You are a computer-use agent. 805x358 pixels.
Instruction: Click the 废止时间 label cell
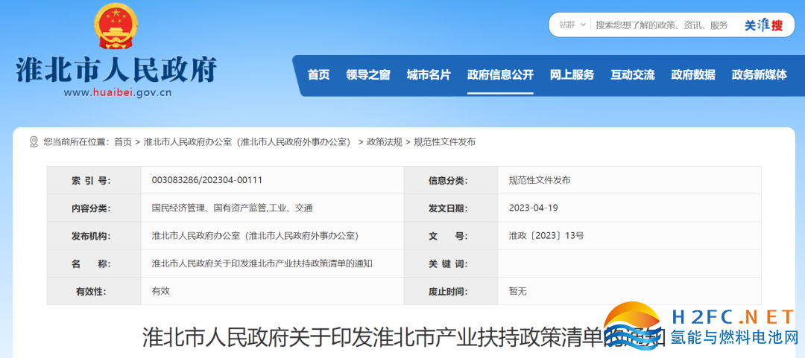pyautogui.click(x=451, y=291)
